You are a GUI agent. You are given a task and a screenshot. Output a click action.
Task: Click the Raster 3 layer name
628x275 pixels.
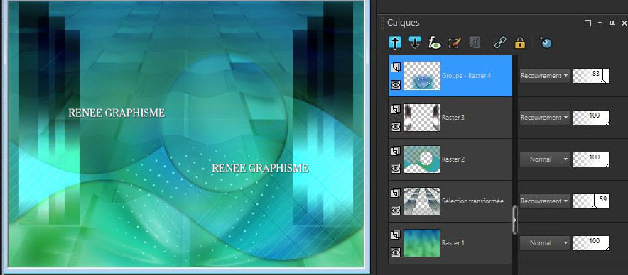click(x=453, y=118)
